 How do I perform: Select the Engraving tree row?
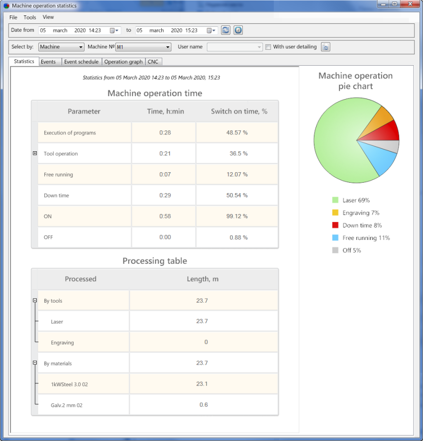158,342
